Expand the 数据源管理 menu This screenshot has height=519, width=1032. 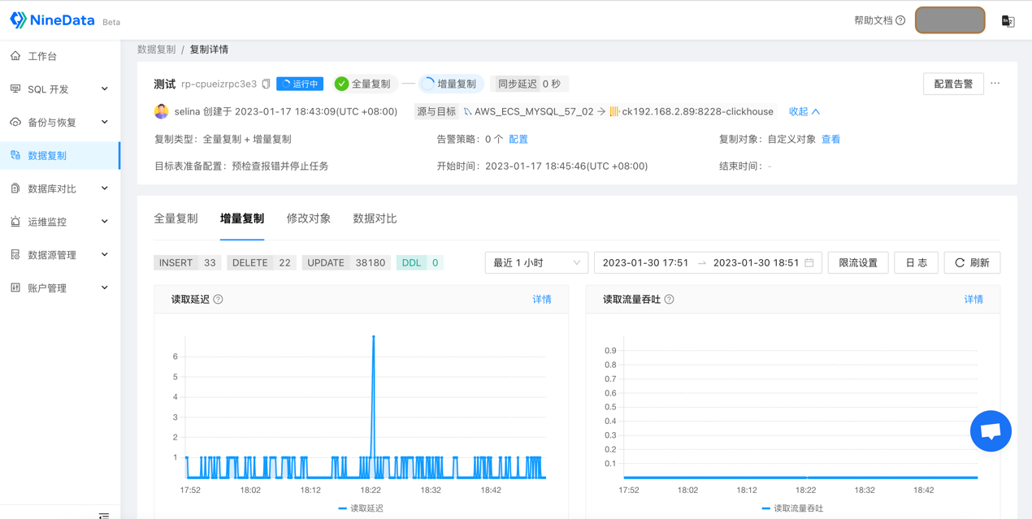[105, 255]
